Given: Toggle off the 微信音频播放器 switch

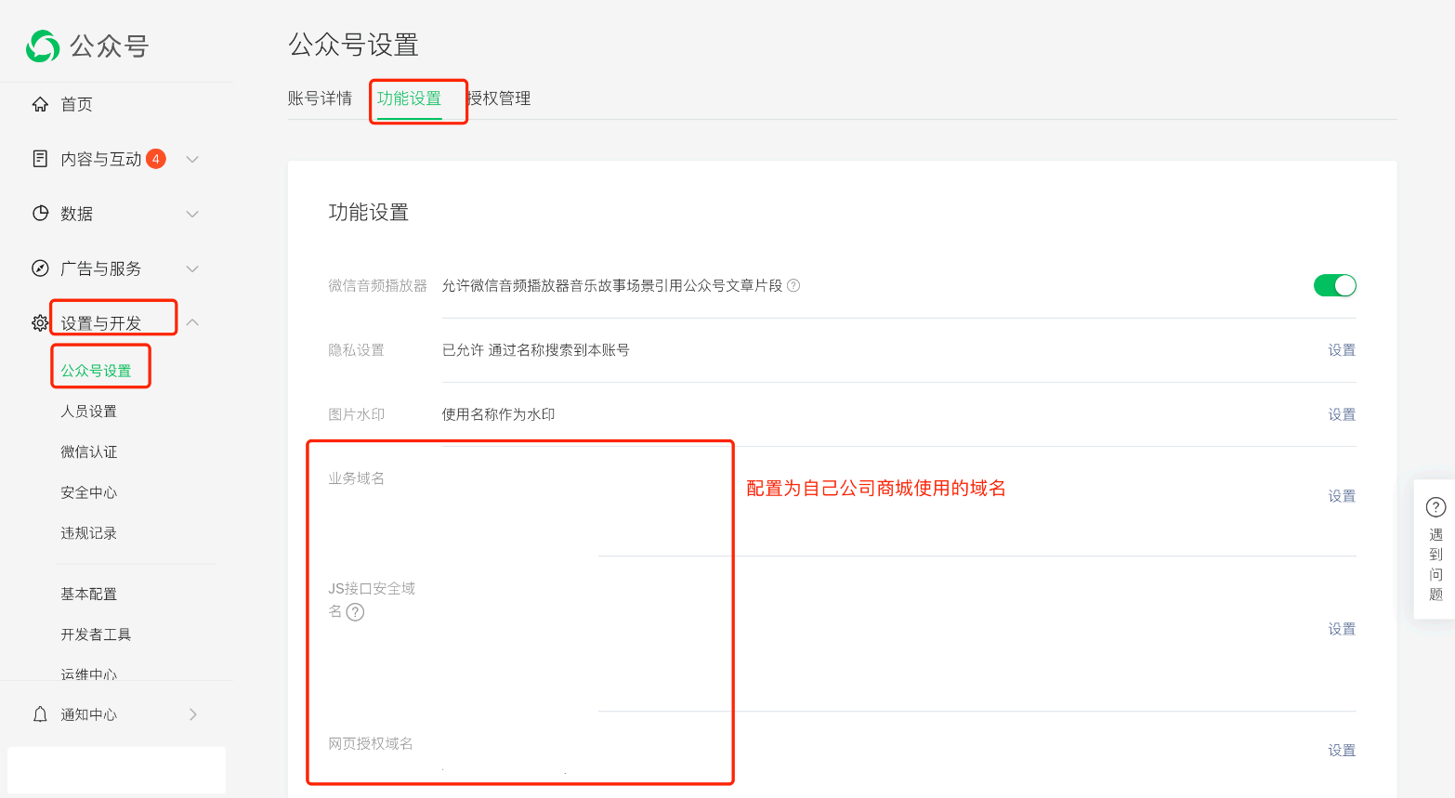Looking at the screenshot, I should (1334, 285).
